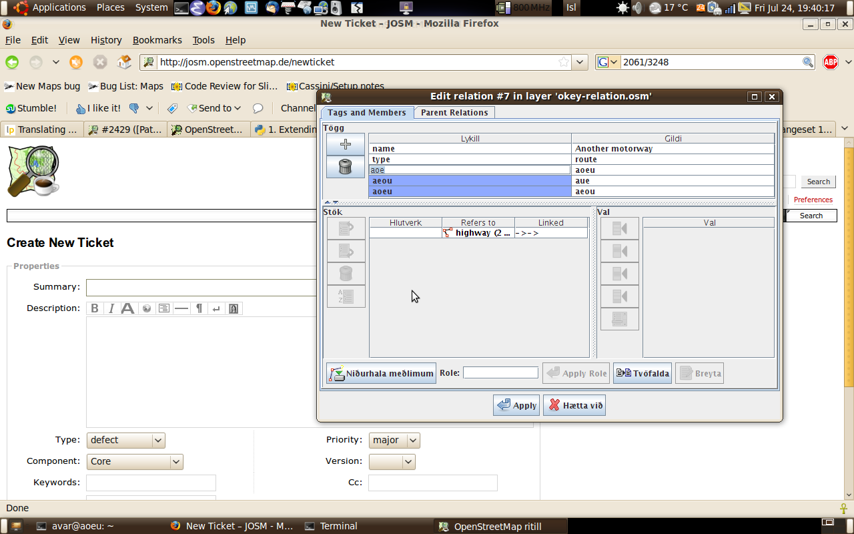Click the Niðurhala meðlimum button
The image size is (854, 534).
[x=381, y=373]
